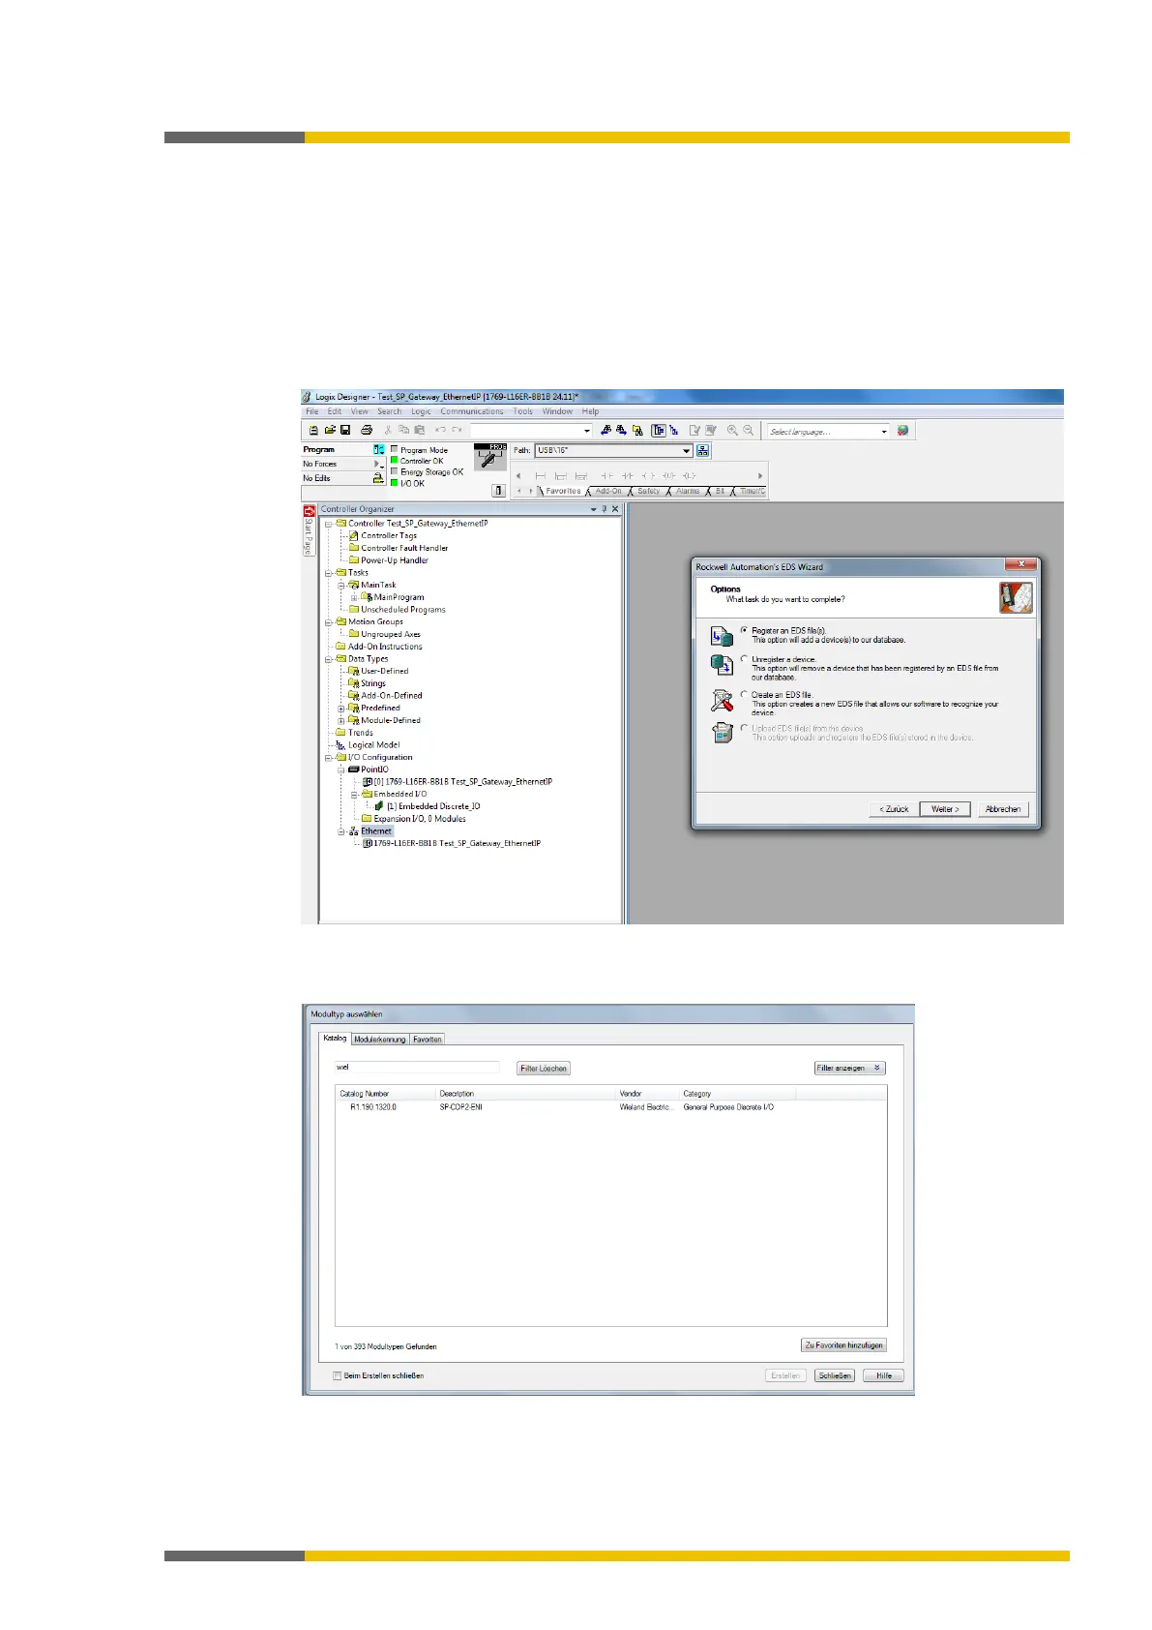The image size is (1152, 1630).
Task: Select the Unregister a device radio button
Action: point(744,659)
